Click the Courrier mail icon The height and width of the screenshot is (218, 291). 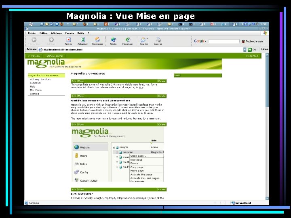[x=143, y=40]
